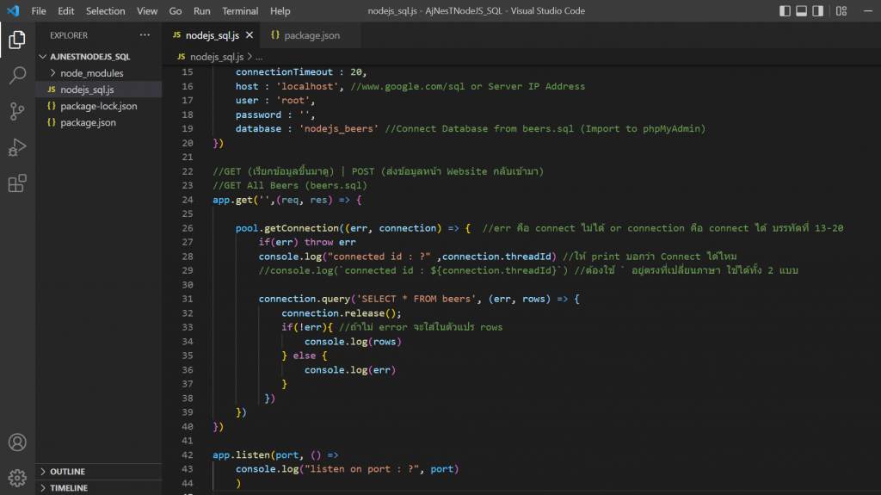Click the nodejs_sql.js breadcrumb item

pyautogui.click(x=216, y=57)
